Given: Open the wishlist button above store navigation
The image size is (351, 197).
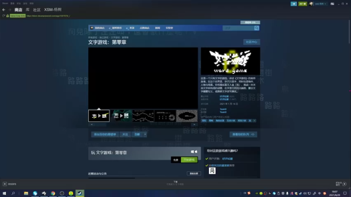Looking at the screenshot, I should tap(250, 22).
